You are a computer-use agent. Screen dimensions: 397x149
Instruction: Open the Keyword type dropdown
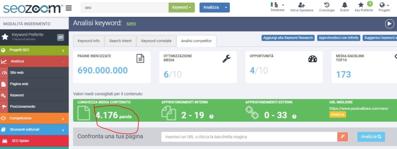(182, 8)
